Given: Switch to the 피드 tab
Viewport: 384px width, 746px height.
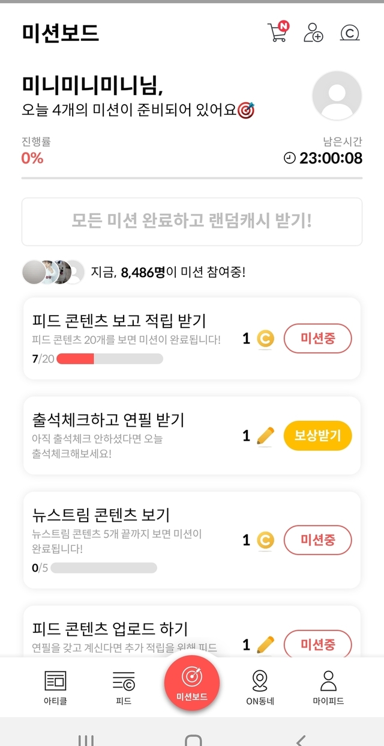Looking at the screenshot, I should (x=124, y=687).
